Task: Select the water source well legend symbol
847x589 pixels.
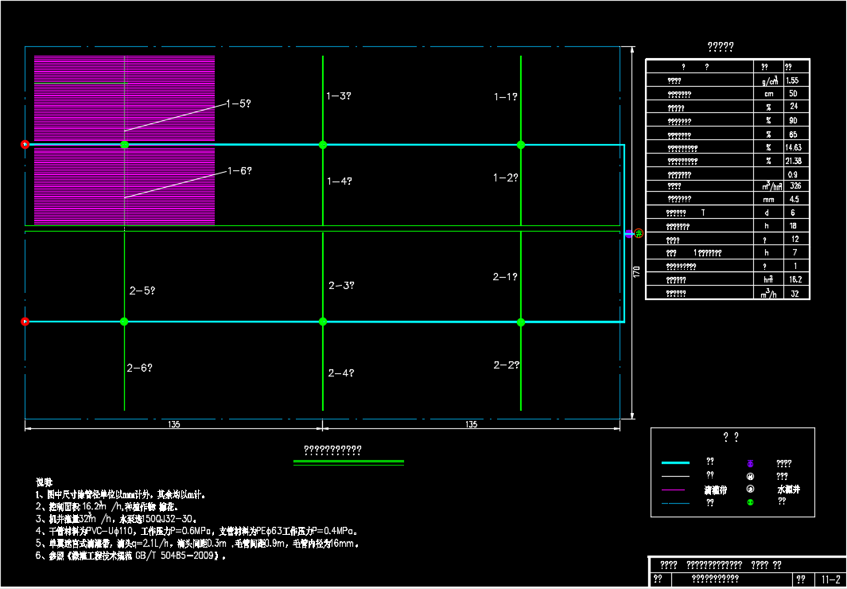Action: click(750, 489)
